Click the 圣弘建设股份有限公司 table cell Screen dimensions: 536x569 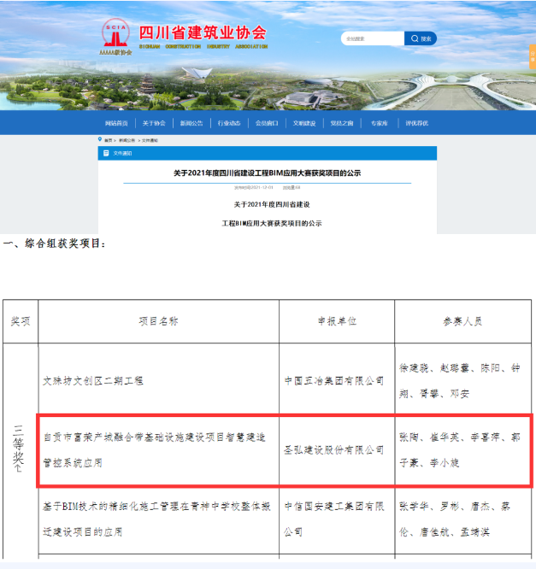(x=333, y=449)
